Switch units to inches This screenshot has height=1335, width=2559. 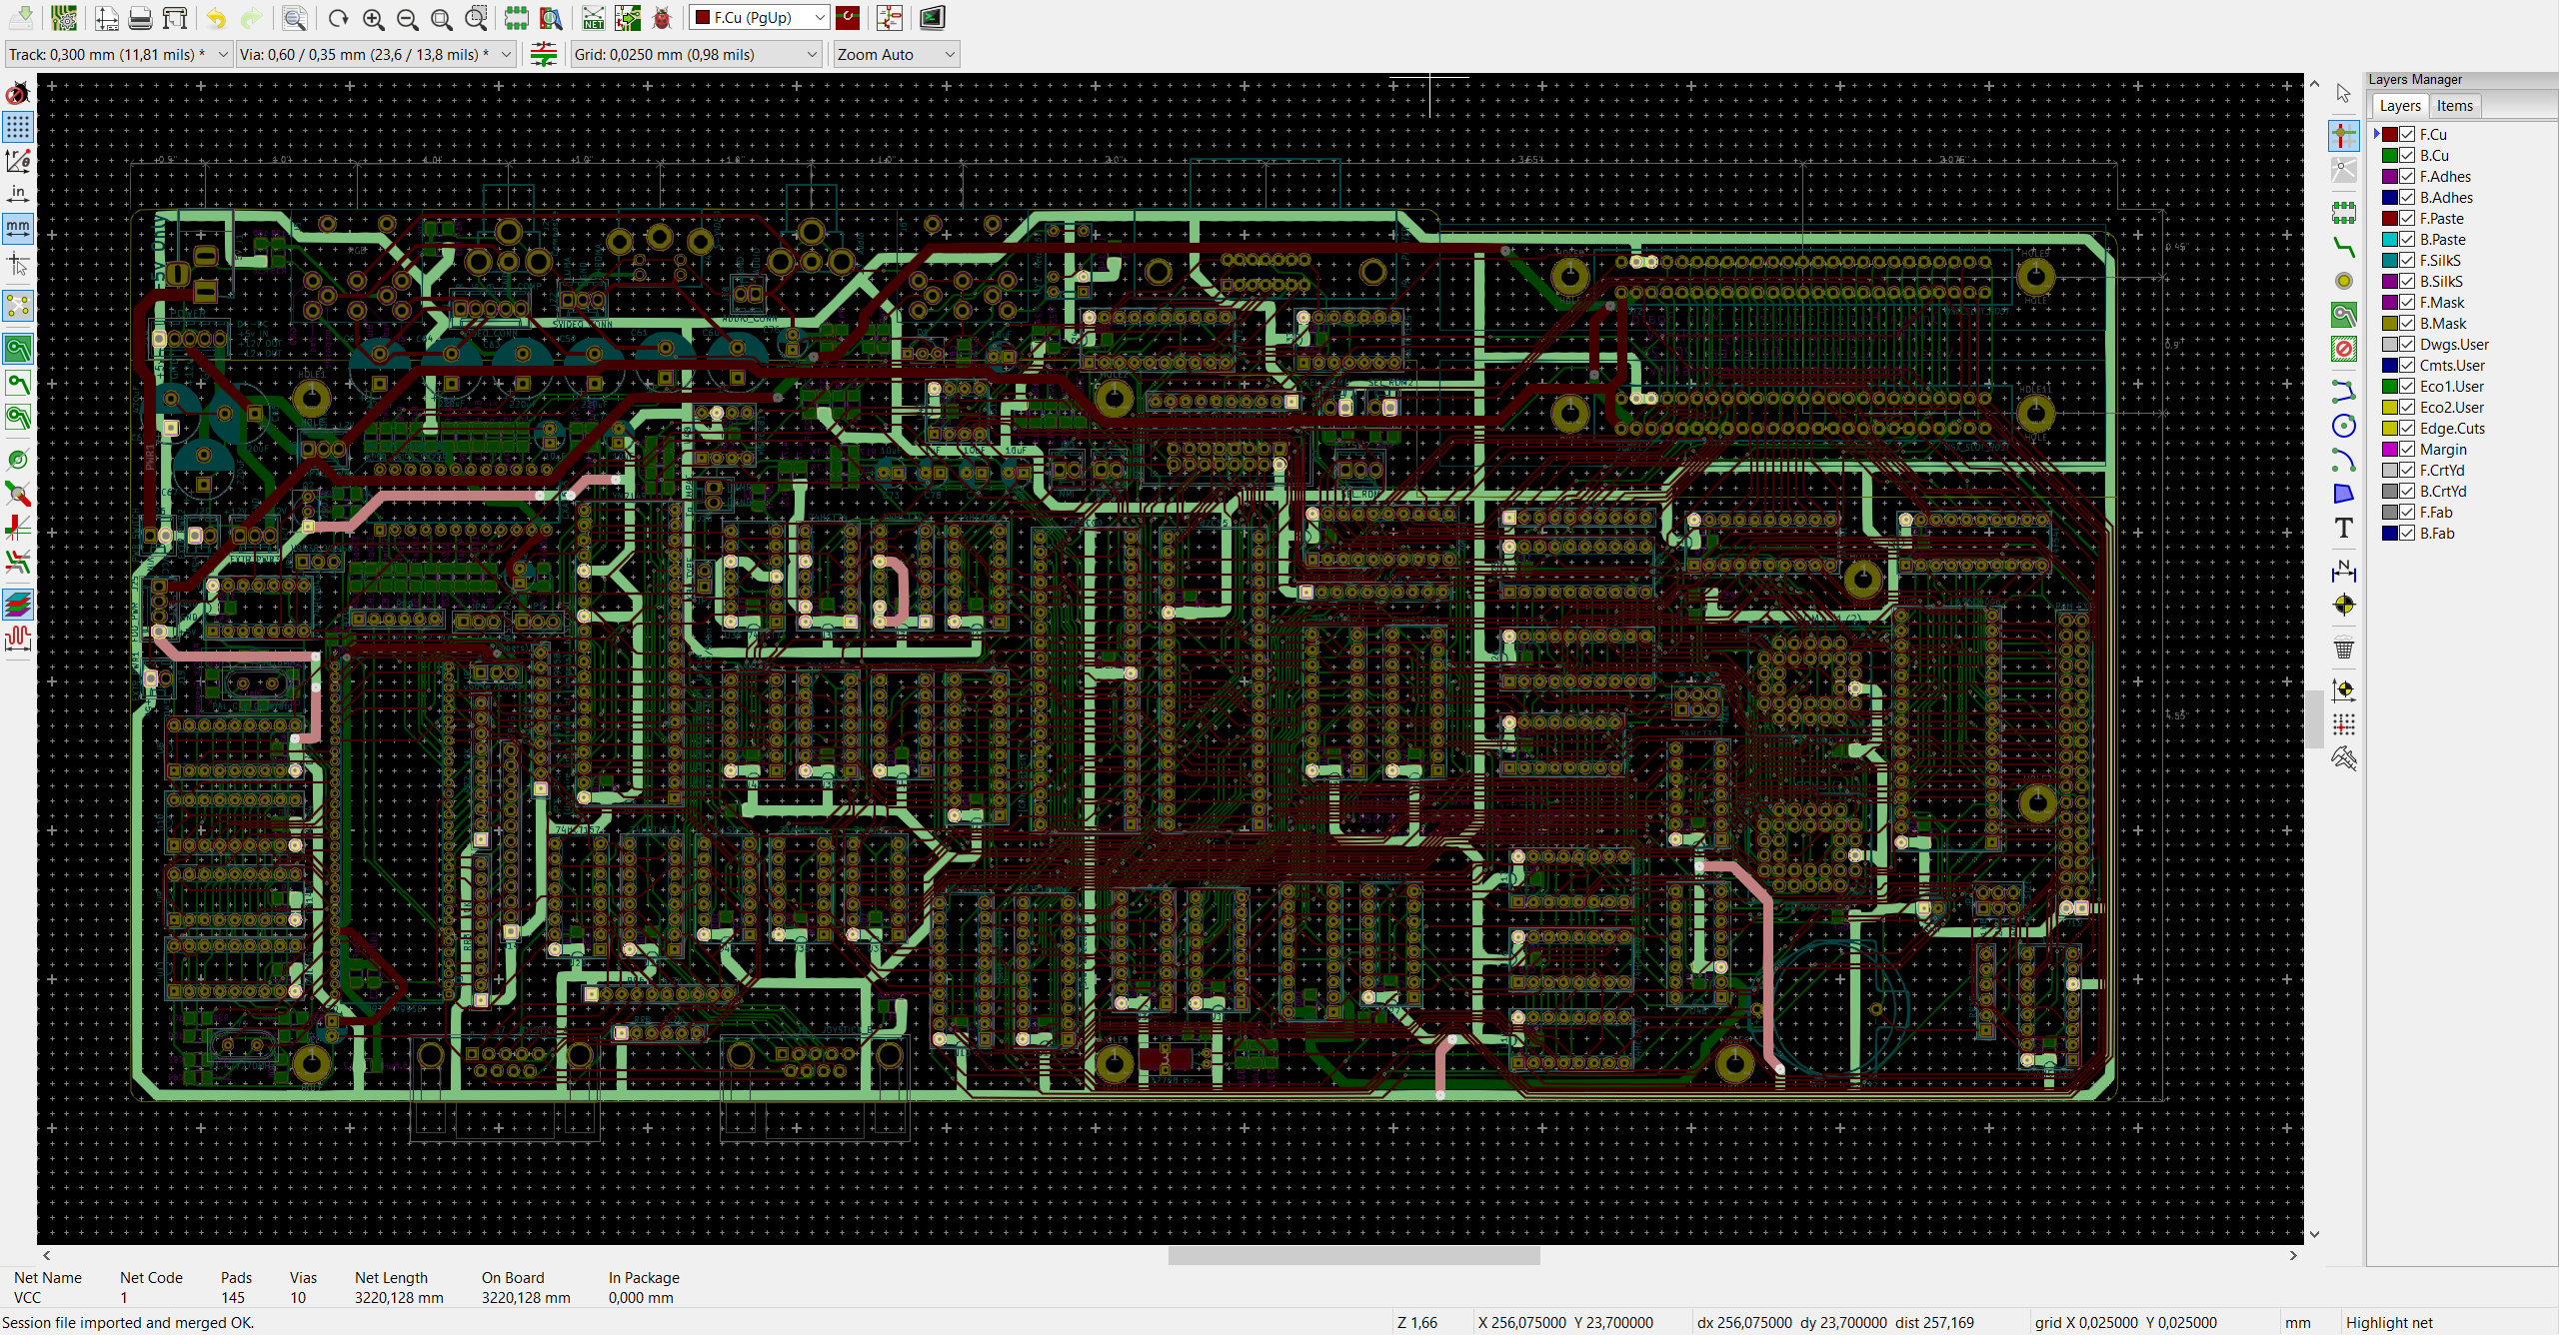(x=18, y=194)
